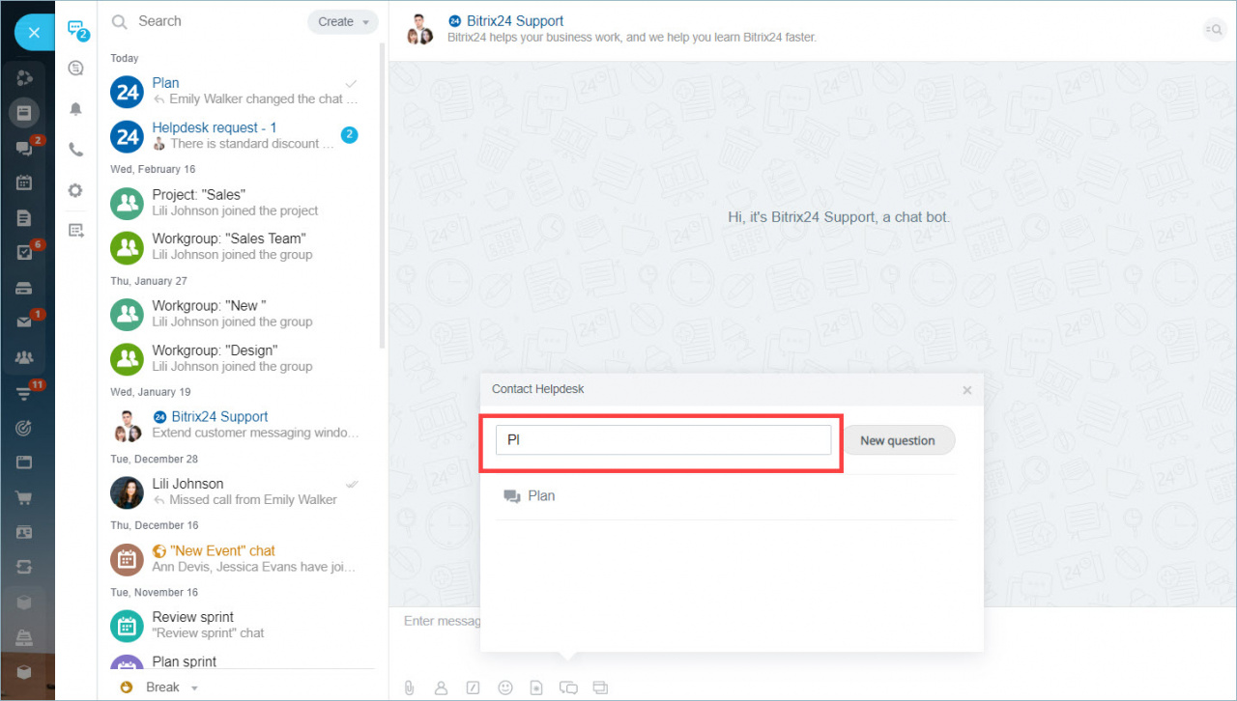
Task: Close the Contact Helpdesk popup
Action: [x=966, y=390]
